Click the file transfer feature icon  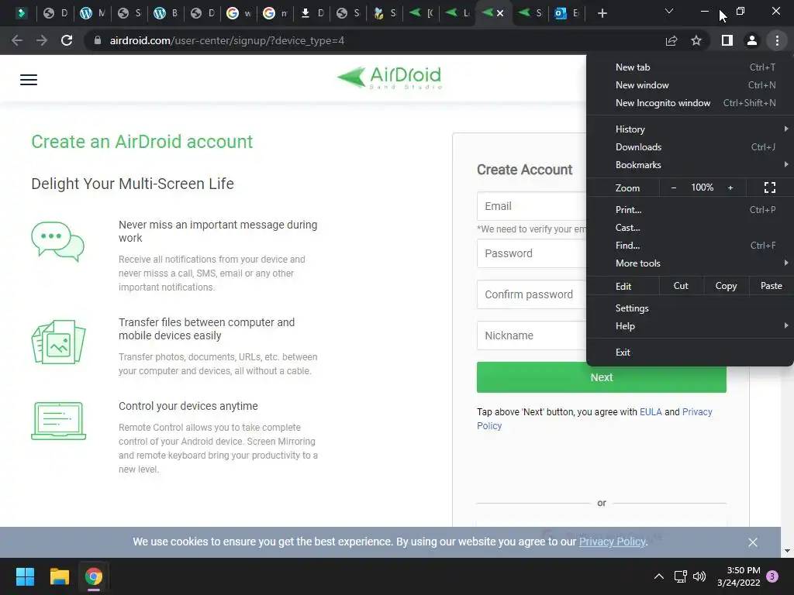[x=59, y=342]
